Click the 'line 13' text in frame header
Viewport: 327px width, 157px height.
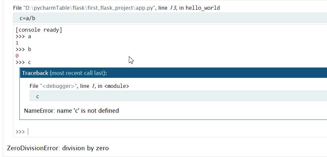tap(167, 8)
